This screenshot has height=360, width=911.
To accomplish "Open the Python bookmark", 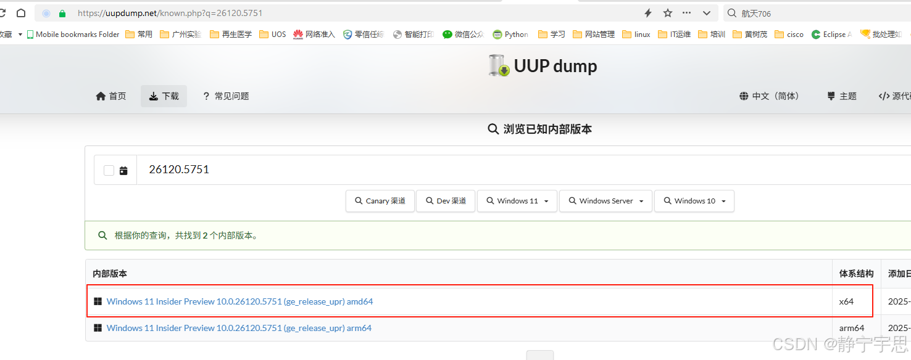I will pyautogui.click(x=510, y=35).
